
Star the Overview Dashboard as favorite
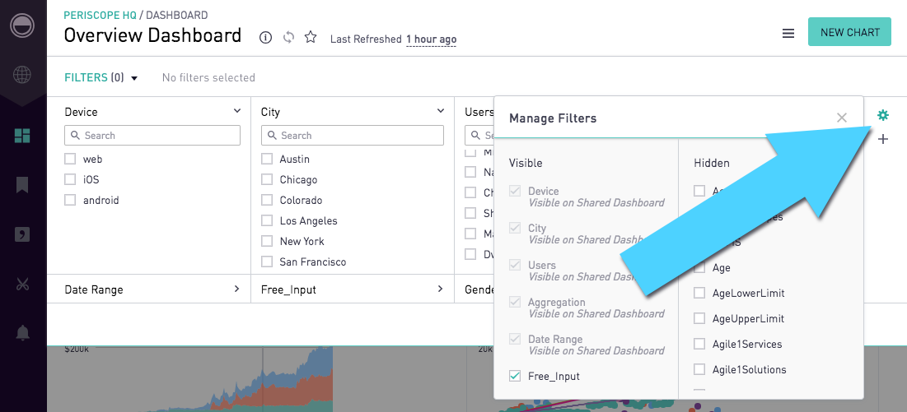[311, 38]
